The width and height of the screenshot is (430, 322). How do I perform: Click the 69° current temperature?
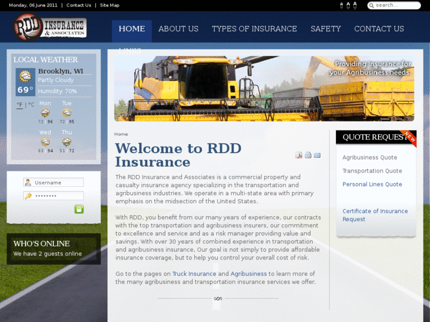tap(25, 90)
